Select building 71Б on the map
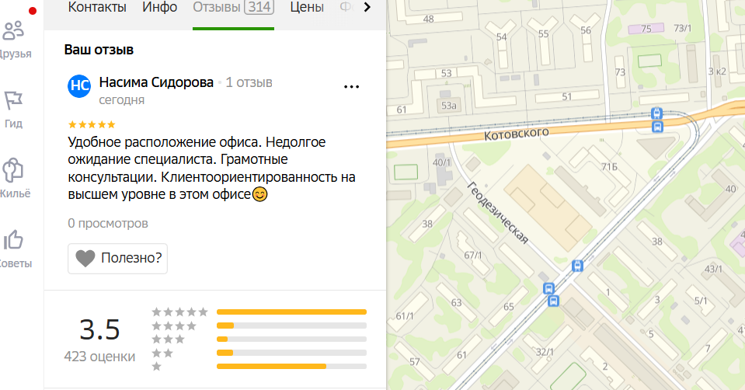This screenshot has width=745, height=390. click(609, 167)
